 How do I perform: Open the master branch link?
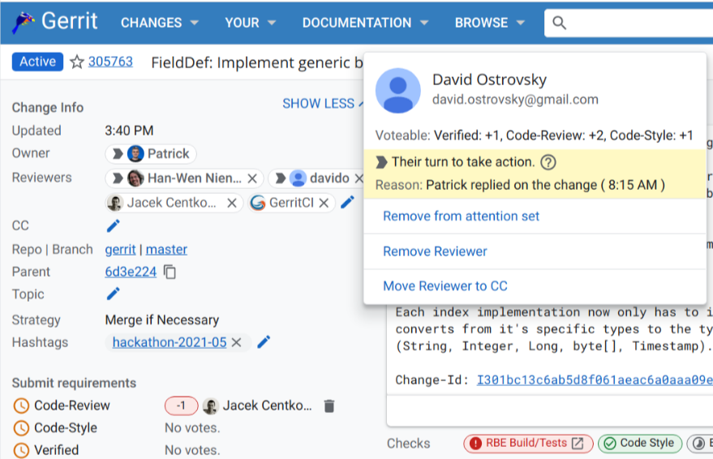166,249
